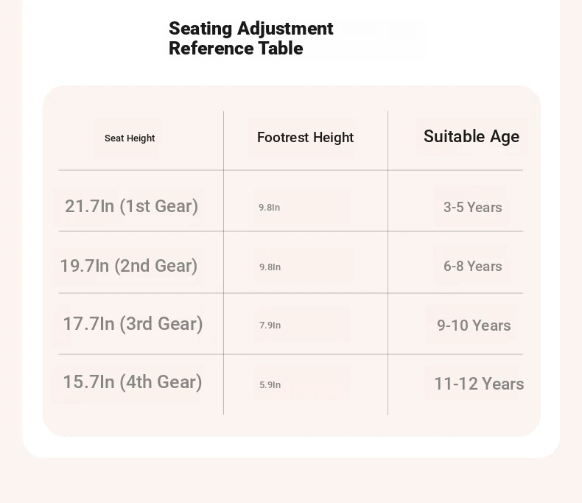Viewport: 582px width, 503px height.
Task: Select the 6-8 Years age cell
Action: pyautogui.click(x=472, y=267)
